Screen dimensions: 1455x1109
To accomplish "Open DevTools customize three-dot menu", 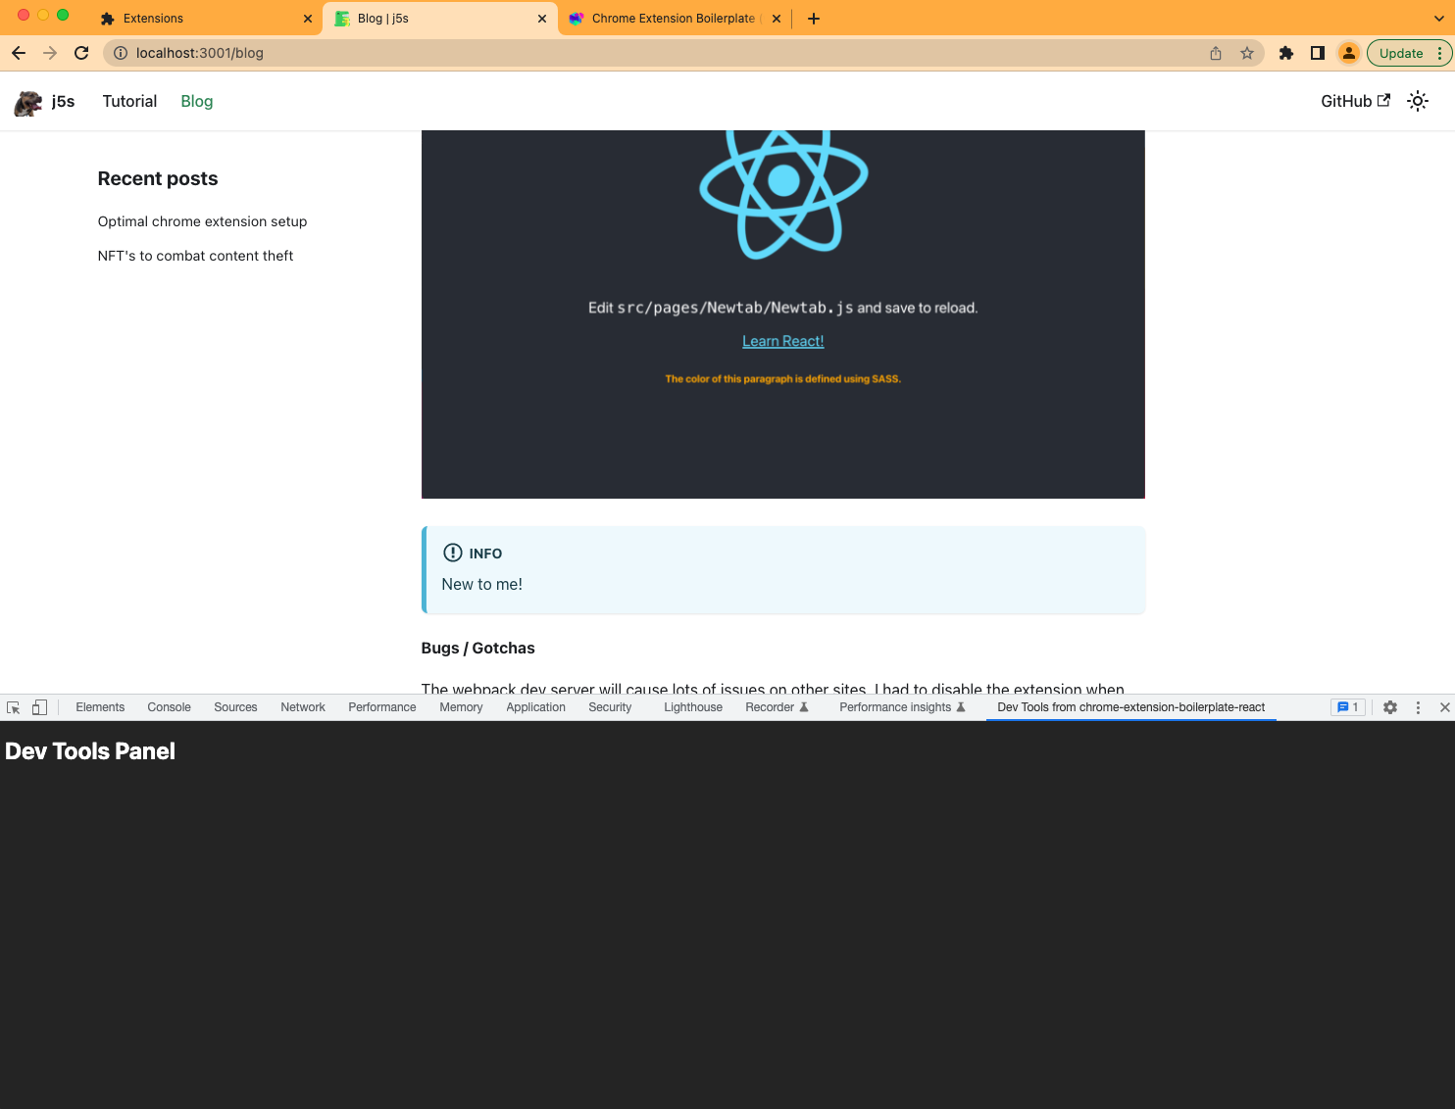I will 1418,707.
